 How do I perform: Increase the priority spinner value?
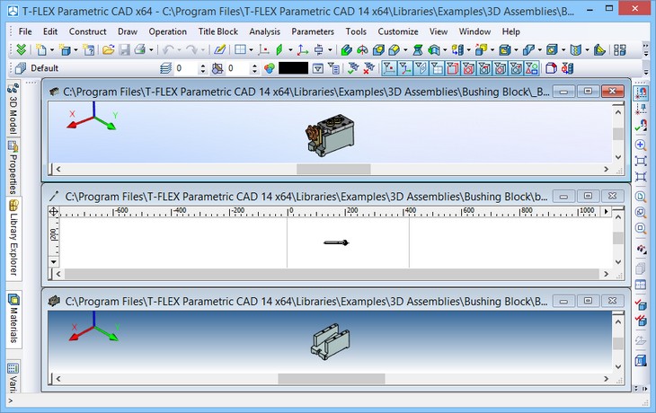(x=254, y=66)
